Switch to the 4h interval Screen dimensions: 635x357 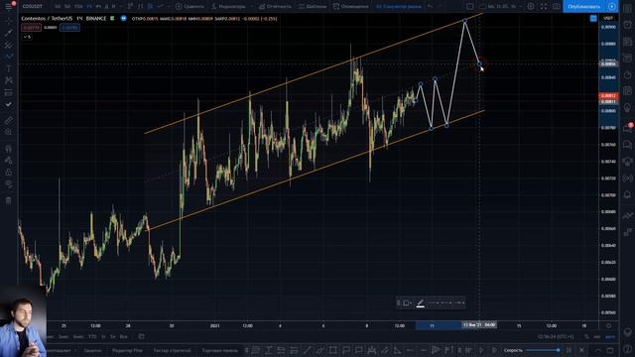coord(98,6)
